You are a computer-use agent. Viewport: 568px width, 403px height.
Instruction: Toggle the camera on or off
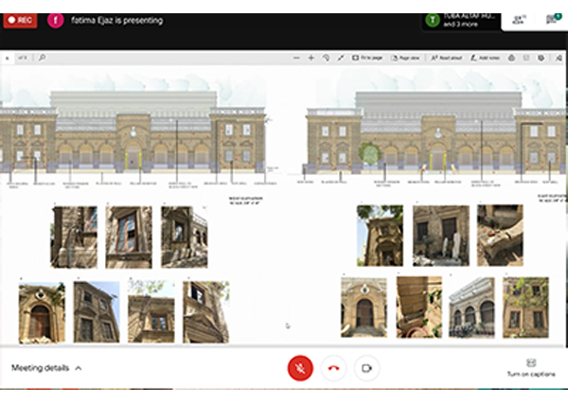click(366, 368)
